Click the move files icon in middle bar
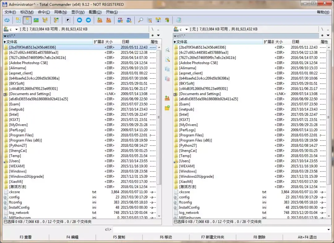334x243 pixels. click(167, 79)
